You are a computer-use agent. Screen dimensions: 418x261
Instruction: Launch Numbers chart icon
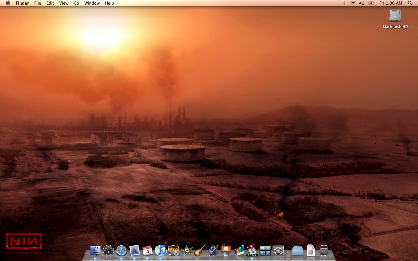click(239, 250)
